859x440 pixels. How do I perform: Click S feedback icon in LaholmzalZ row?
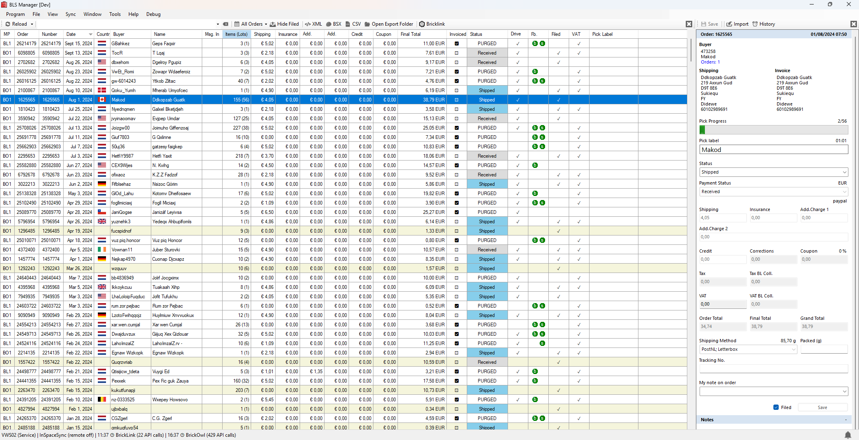click(x=542, y=343)
